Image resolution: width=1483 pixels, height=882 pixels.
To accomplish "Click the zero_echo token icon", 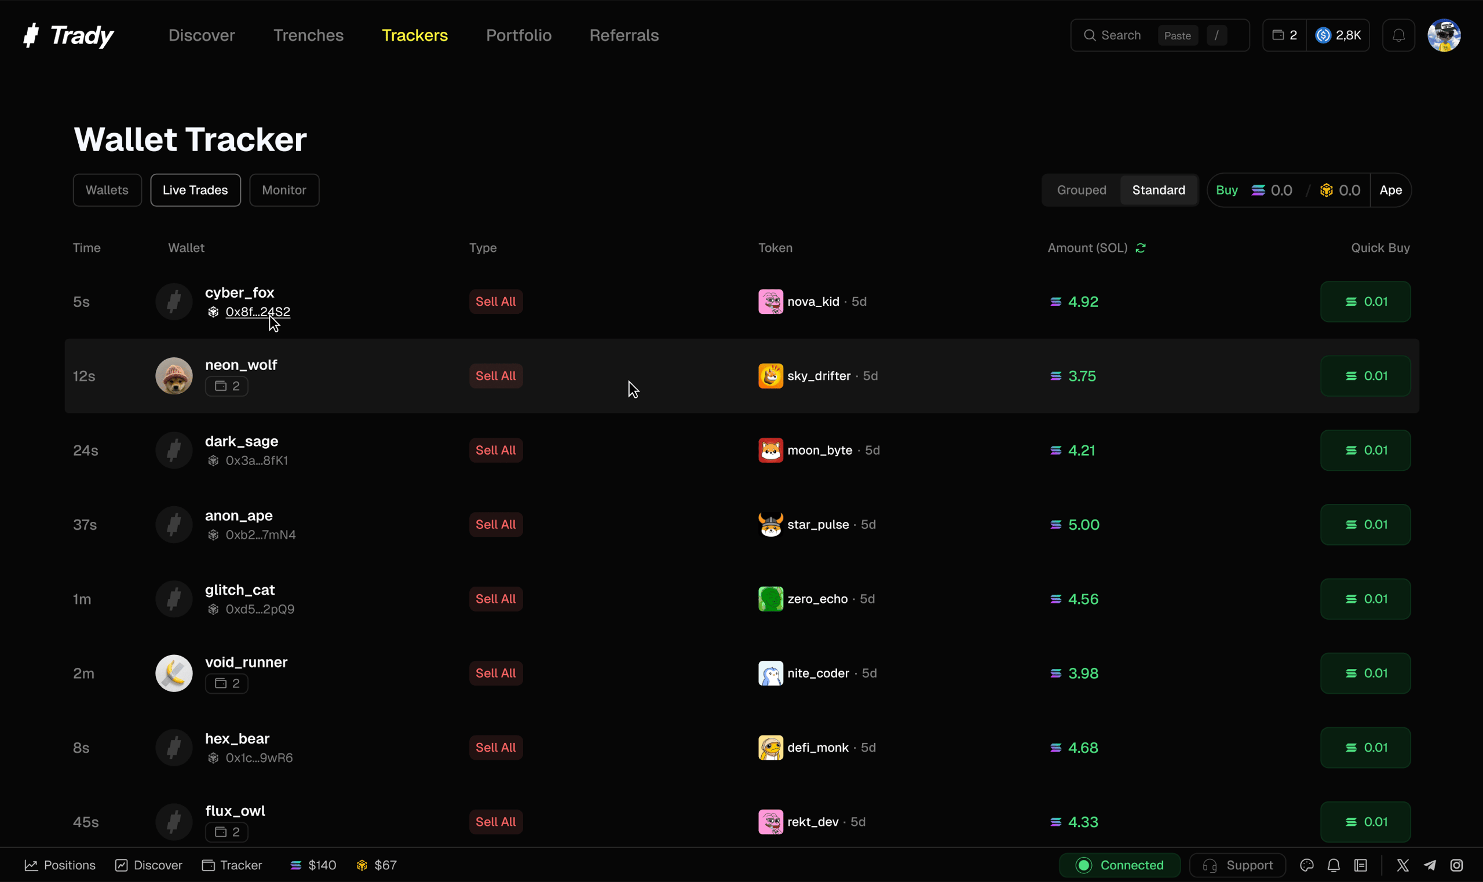I will tap(770, 598).
